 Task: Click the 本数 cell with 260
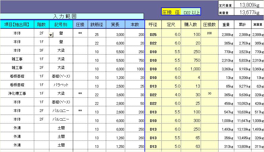tap(135, 136)
